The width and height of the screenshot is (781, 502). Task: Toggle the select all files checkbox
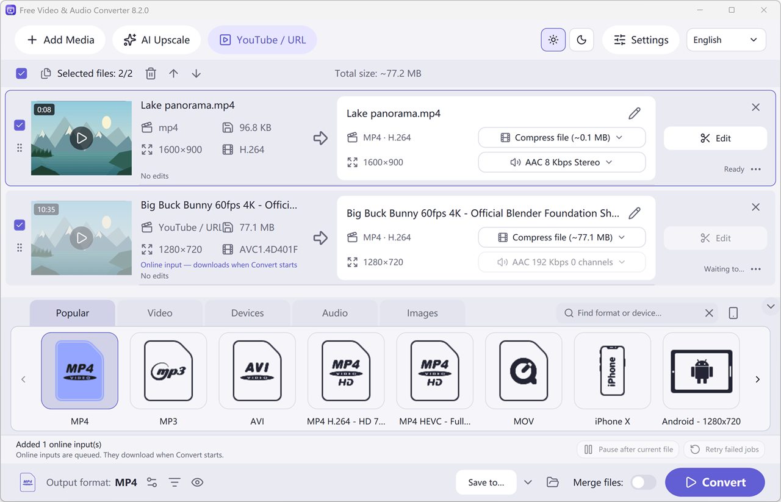[21, 73]
